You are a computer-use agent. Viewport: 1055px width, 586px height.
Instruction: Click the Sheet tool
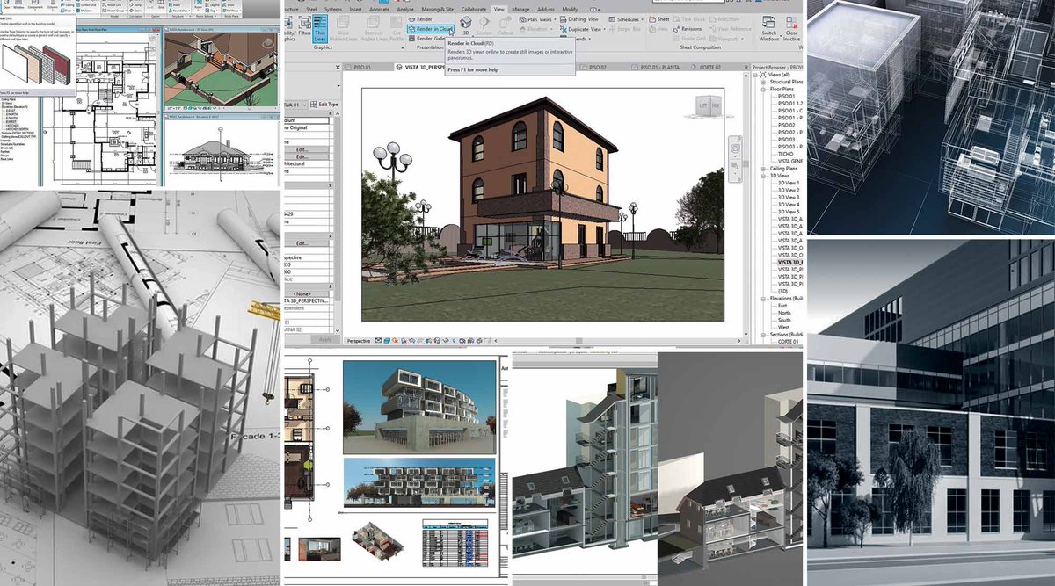pos(659,19)
